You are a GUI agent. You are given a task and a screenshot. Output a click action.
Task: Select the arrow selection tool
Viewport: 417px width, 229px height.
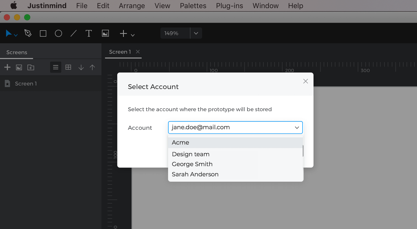(9, 33)
